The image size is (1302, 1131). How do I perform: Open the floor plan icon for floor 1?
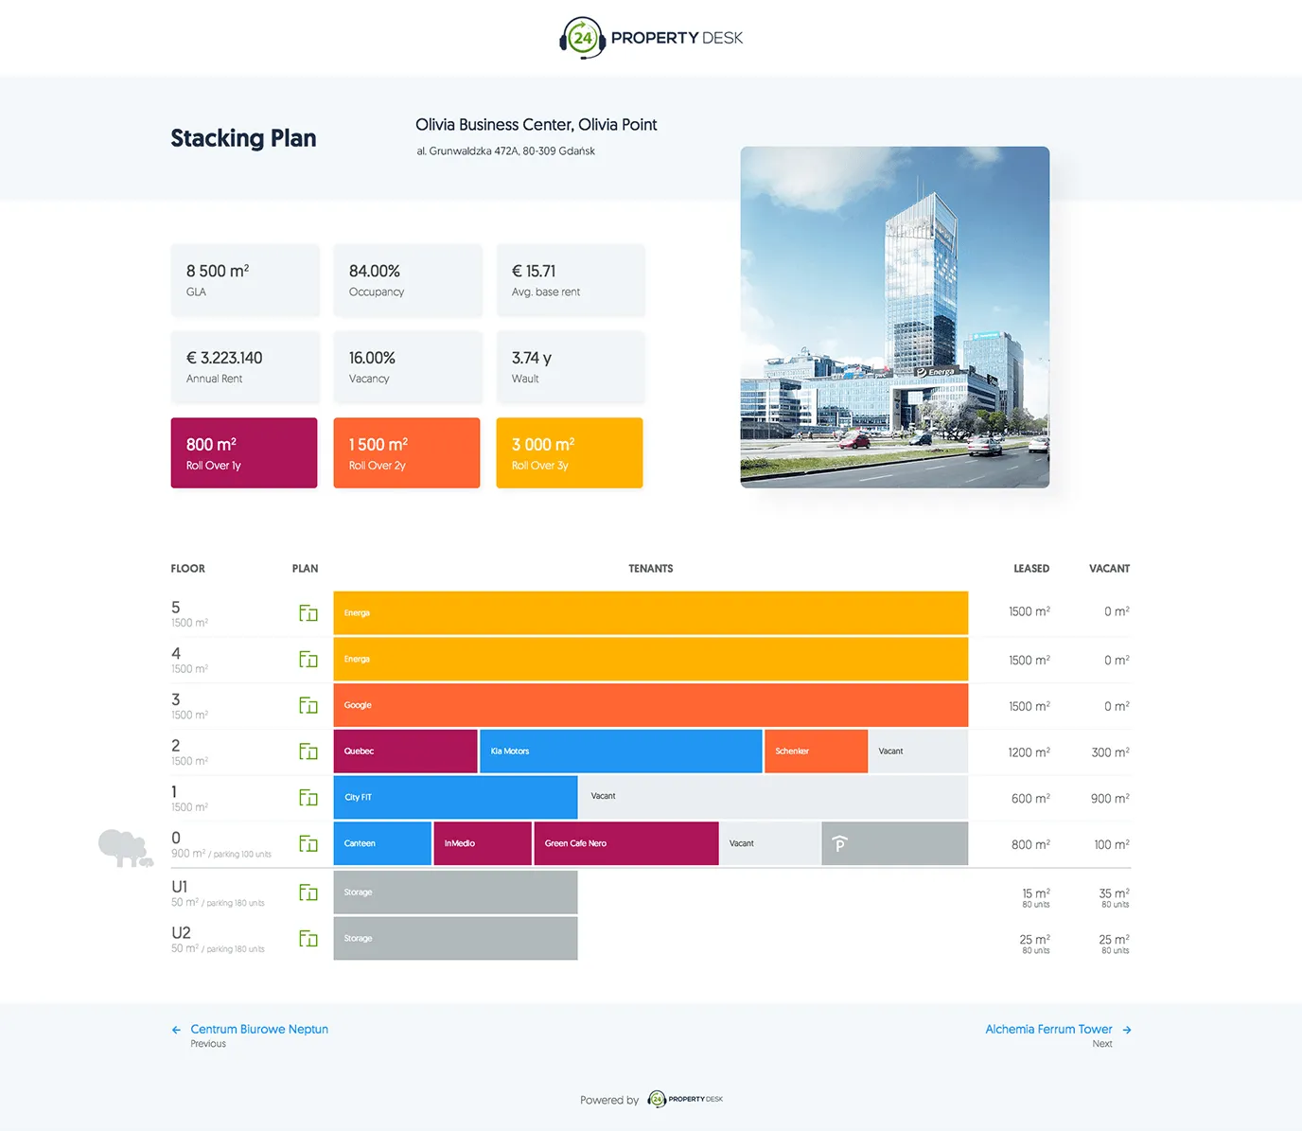[x=308, y=797]
